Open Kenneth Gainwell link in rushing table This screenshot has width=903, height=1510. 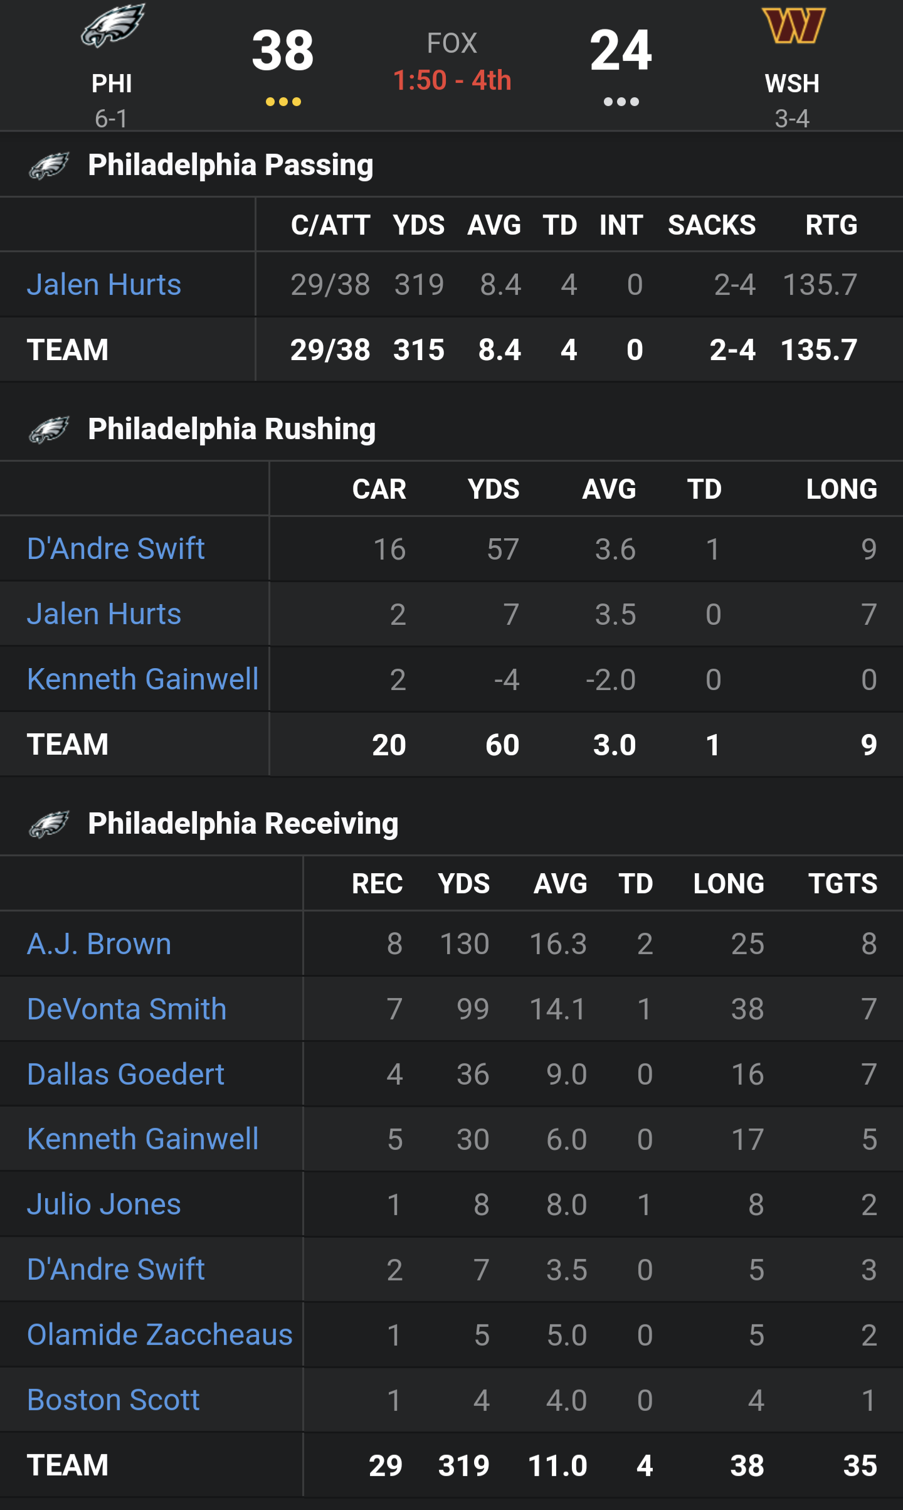pyautogui.click(x=143, y=679)
